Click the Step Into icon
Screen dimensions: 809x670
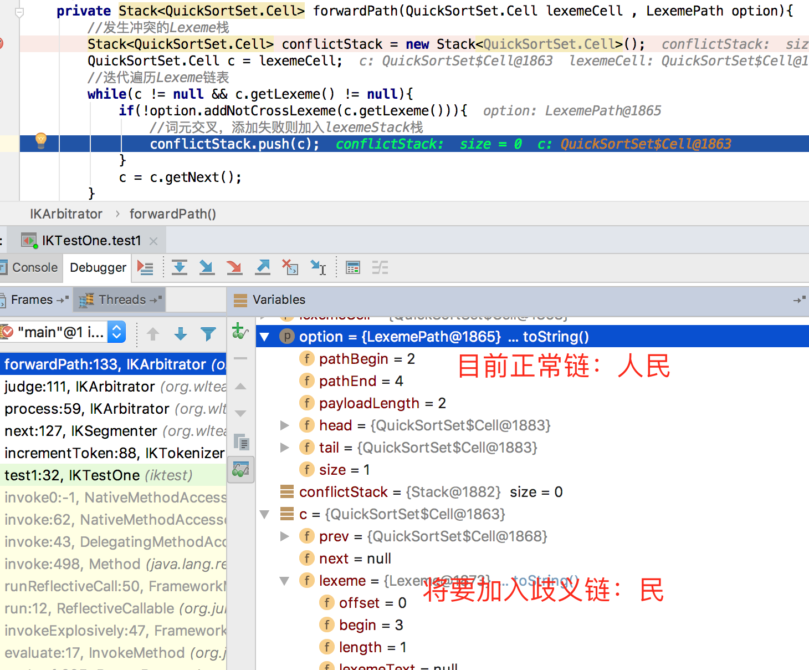point(207,268)
